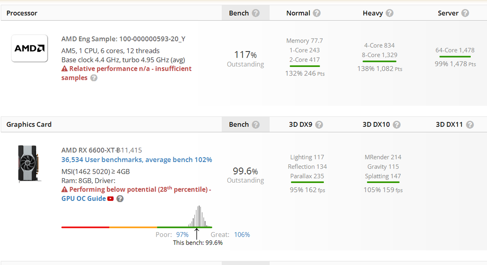Click the help icon next to 3D DX9
Screen dimensions: 487x265
click(x=319, y=124)
